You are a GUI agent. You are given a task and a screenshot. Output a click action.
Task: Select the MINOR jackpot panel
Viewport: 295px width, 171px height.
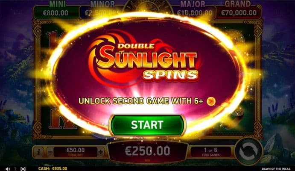[101, 11]
